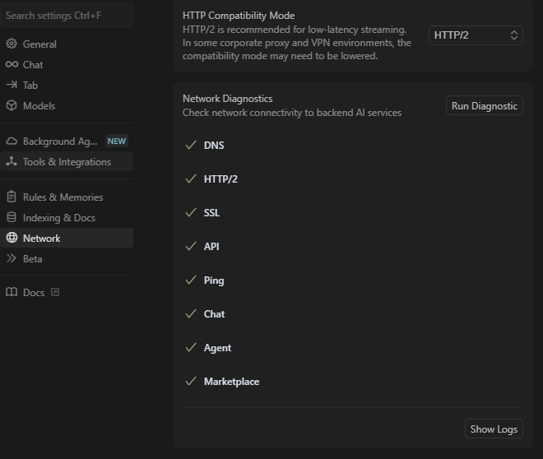Open the Network settings section
This screenshot has height=459, width=543.
(x=42, y=239)
